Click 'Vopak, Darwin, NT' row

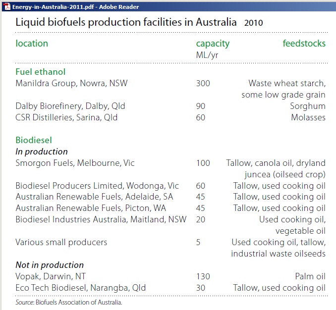(x=51, y=276)
